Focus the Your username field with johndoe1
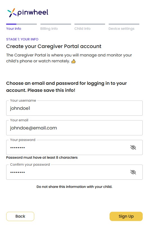Screen dimensions: 150x230 click(74, 108)
